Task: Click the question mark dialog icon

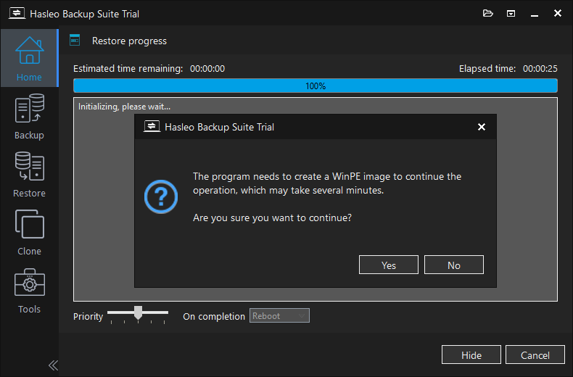Action: point(161,197)
